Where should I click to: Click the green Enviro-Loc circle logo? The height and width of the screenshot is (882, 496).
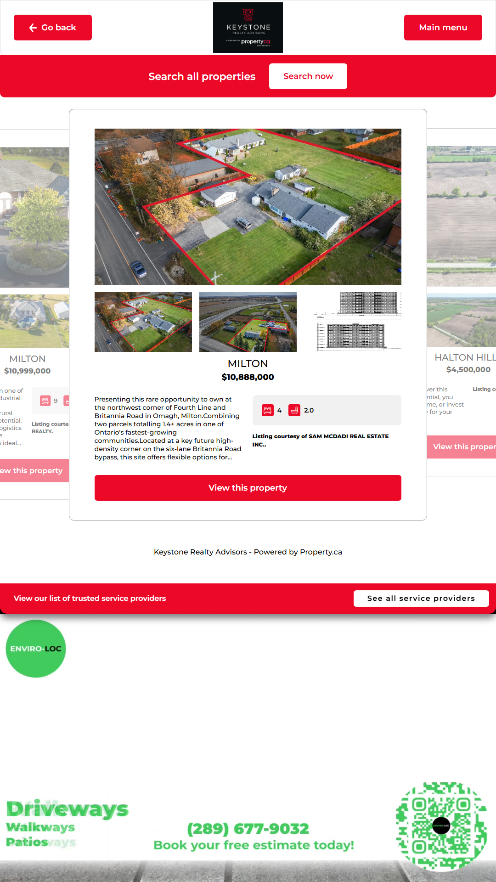point(36,649)
